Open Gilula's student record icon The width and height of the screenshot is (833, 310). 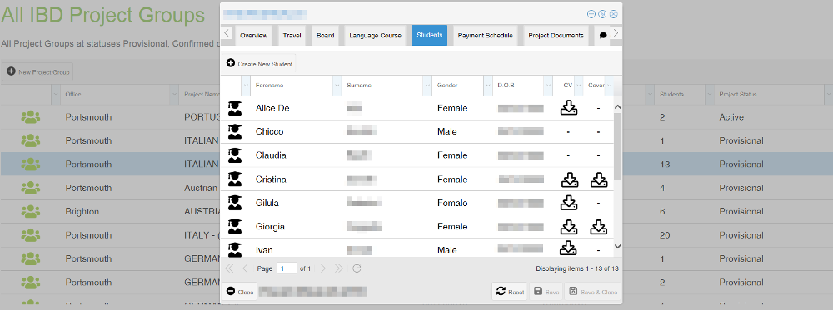tap(234, 203)
